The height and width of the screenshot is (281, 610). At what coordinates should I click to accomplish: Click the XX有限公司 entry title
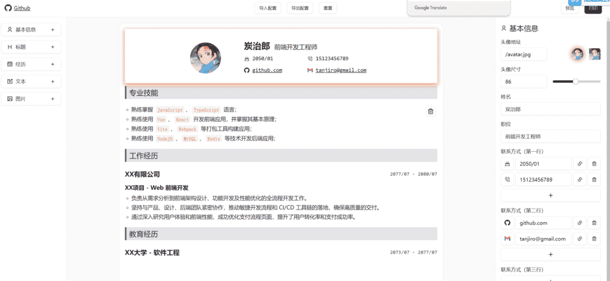click(x=142, y=174)
